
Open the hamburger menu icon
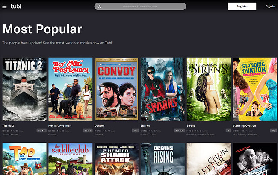click(4, 7)
